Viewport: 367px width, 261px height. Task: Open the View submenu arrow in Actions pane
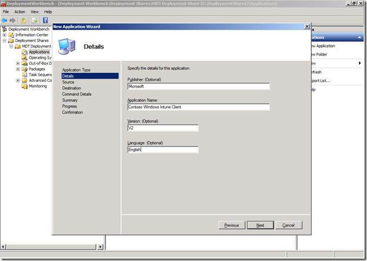(360, 63)
